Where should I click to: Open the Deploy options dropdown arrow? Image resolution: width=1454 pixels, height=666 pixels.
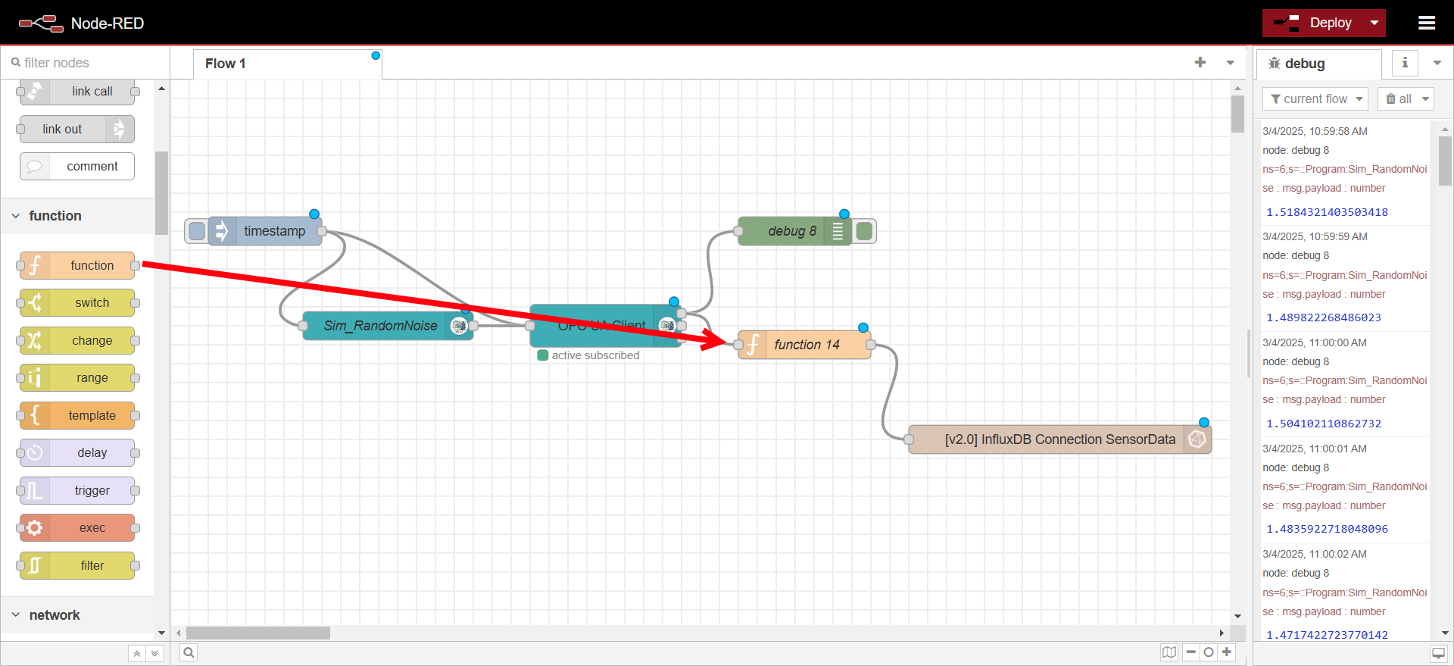(1374, 23)
